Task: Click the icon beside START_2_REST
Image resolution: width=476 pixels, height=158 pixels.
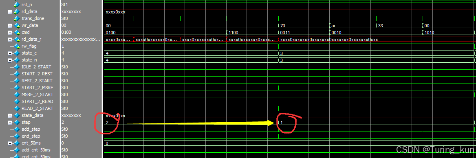Action: pos(17,74)
